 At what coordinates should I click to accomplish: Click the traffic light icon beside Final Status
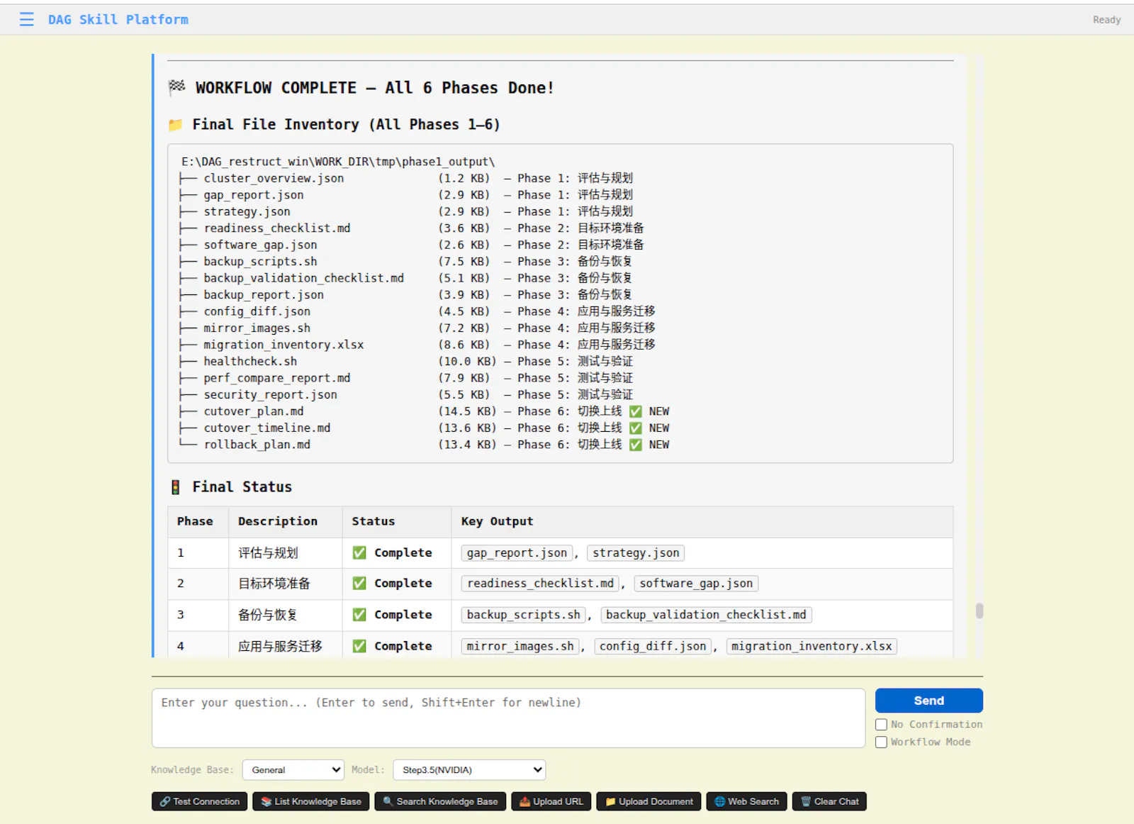(x=175, y=487)
